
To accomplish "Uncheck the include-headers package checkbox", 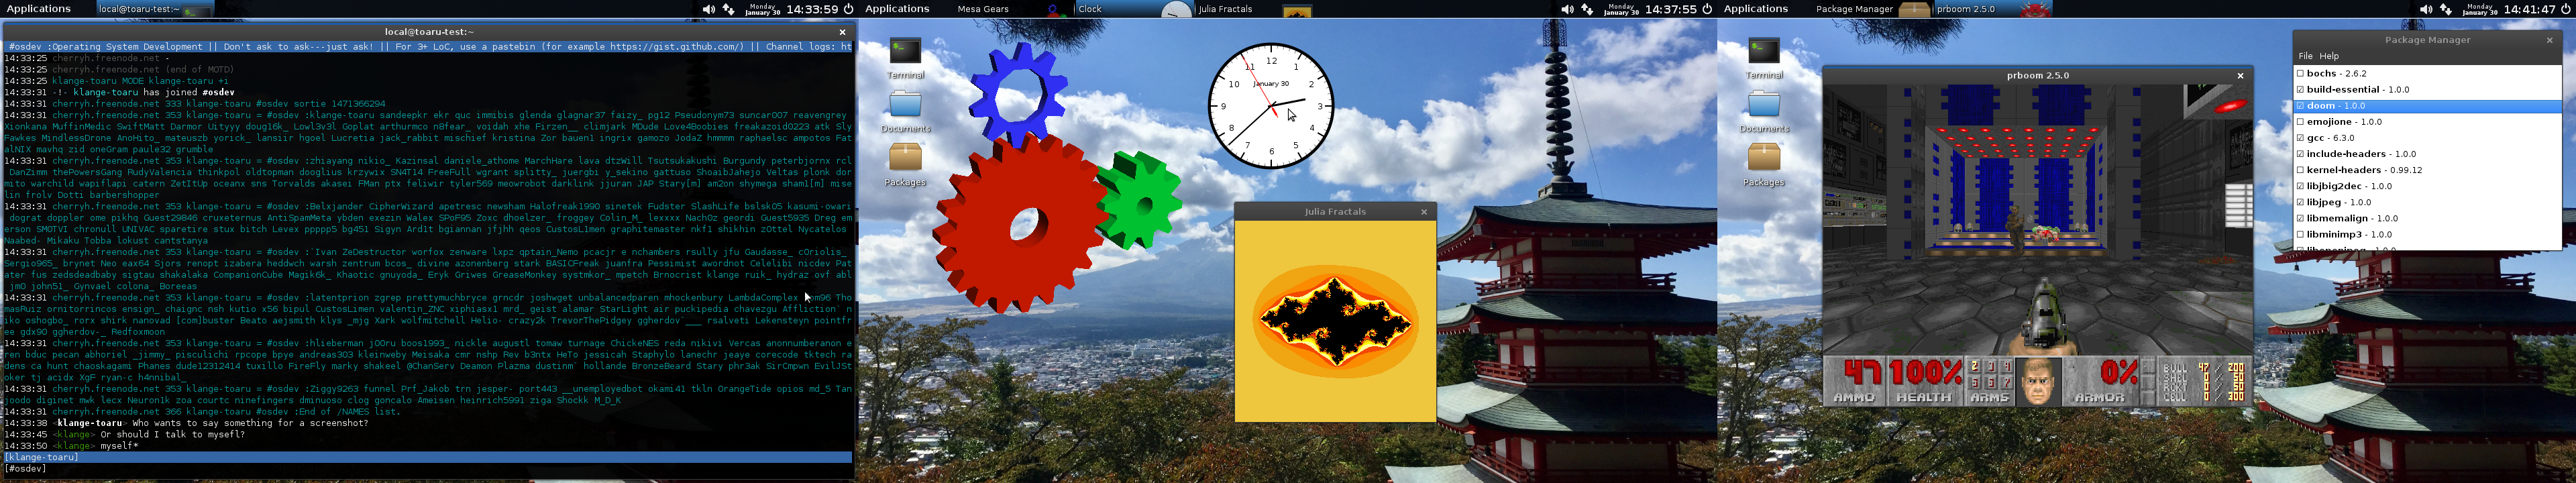I will 2300,153.
